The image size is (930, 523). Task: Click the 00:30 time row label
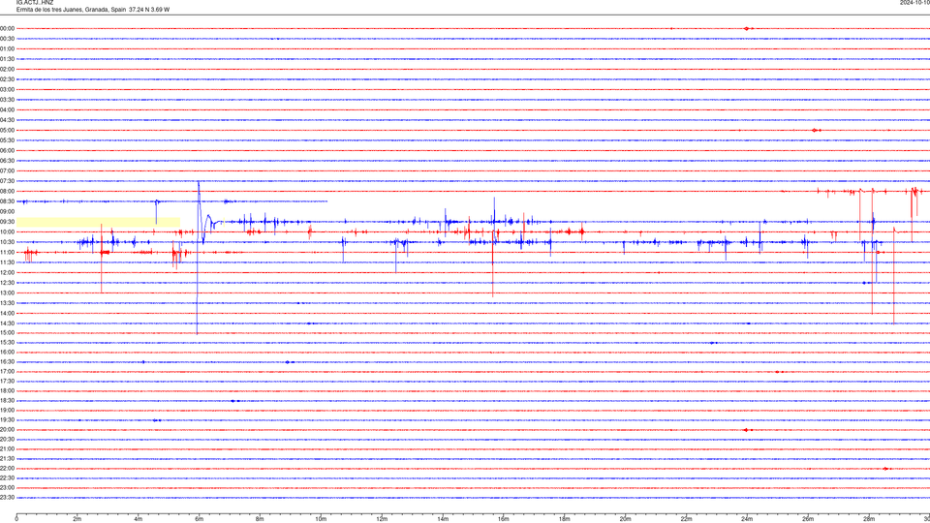[x=7, y=39]
